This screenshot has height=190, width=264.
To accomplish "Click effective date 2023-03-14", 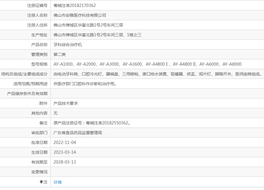I will [x=65, y=152].
